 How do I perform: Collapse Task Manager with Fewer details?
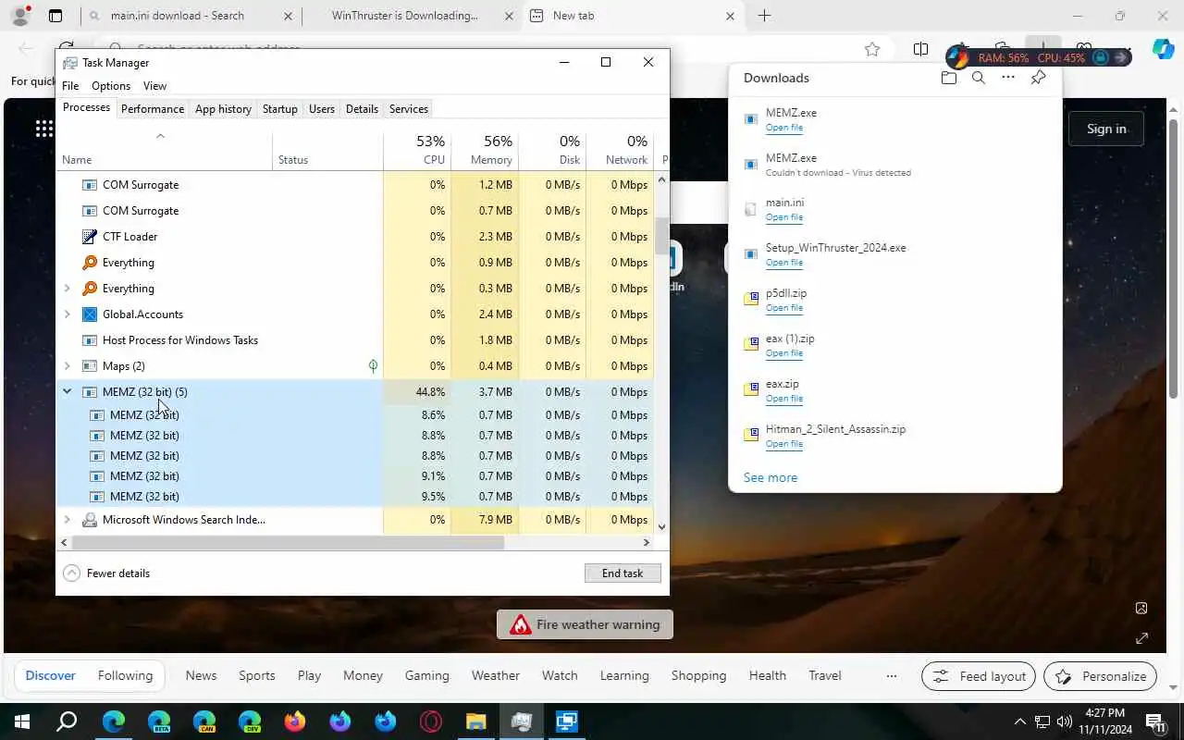pyautogui.click(x=107, y=573)
